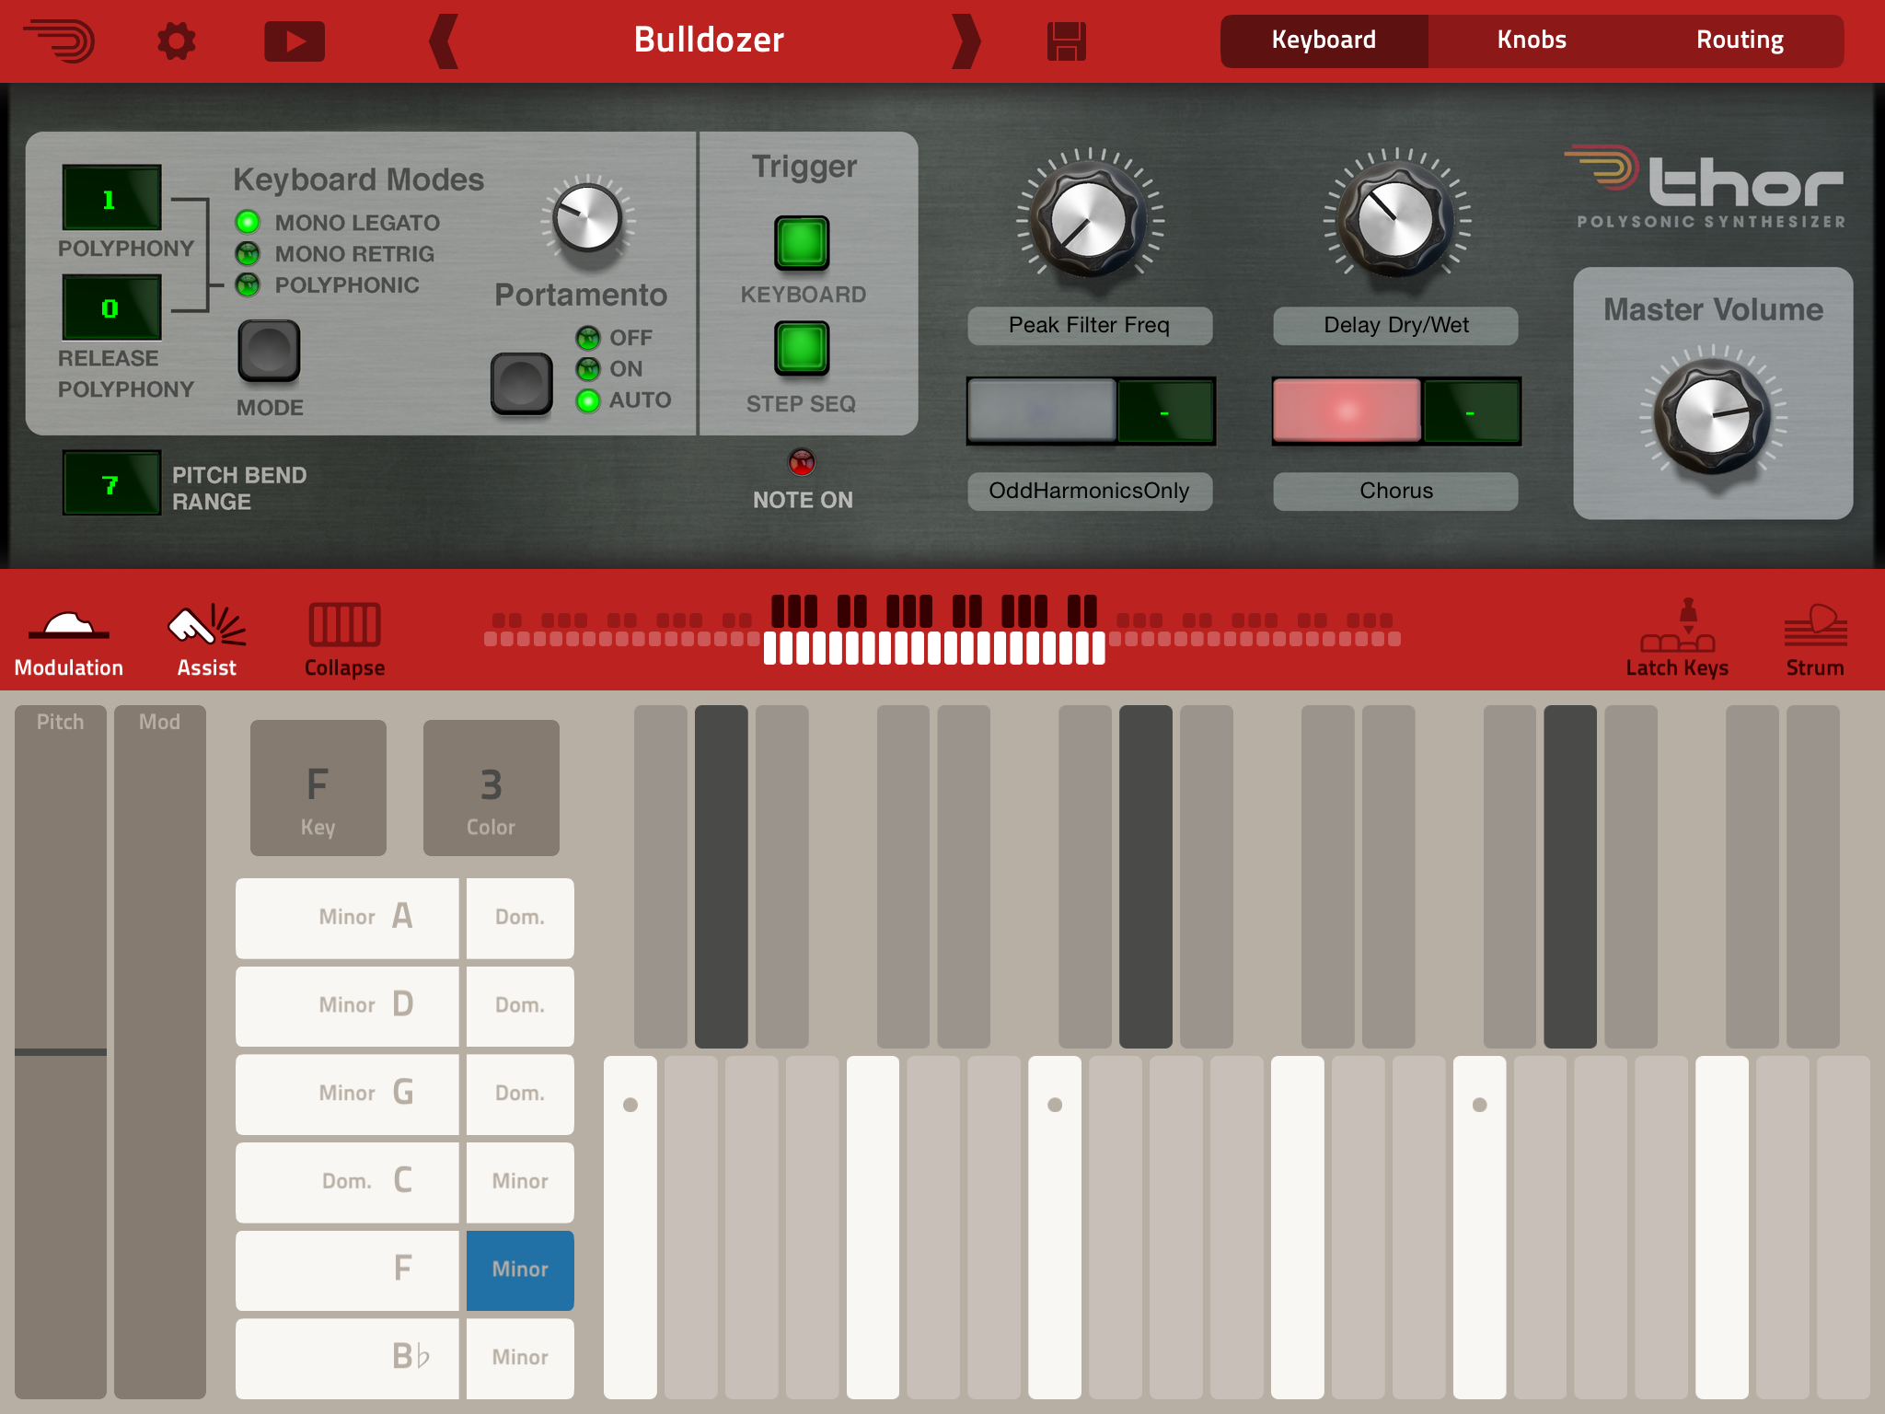Click the Thor Polysonic Synthesizer logo

(x=1705, y=187)
